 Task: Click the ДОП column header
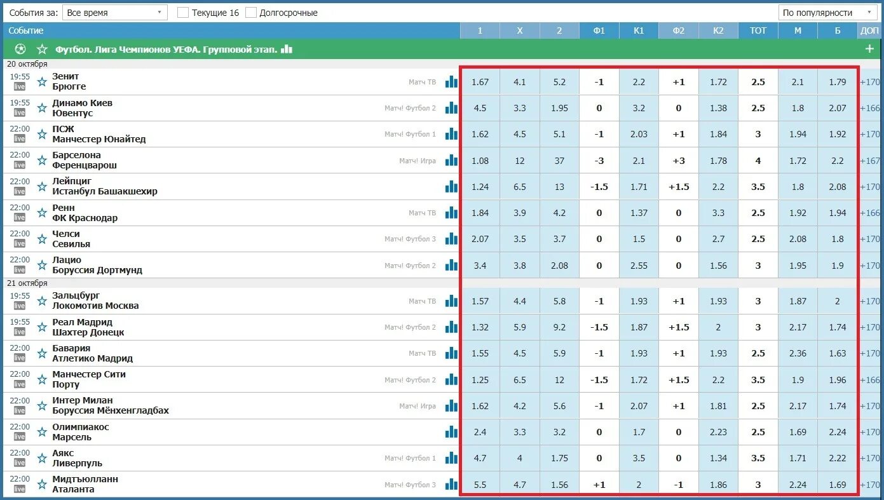(870, 30)
